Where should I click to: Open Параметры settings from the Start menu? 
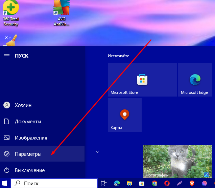[x=42, y=154]
